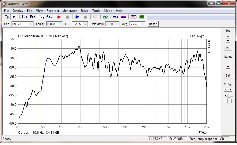Switch to FR2 dual-channel mode
The image size is (237, 145).
click(x=33, y=17)
